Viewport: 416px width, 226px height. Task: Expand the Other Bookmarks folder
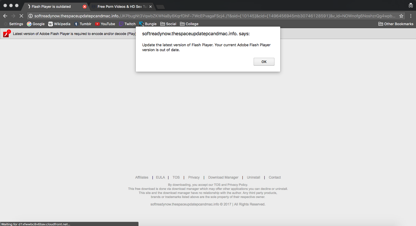396,24
